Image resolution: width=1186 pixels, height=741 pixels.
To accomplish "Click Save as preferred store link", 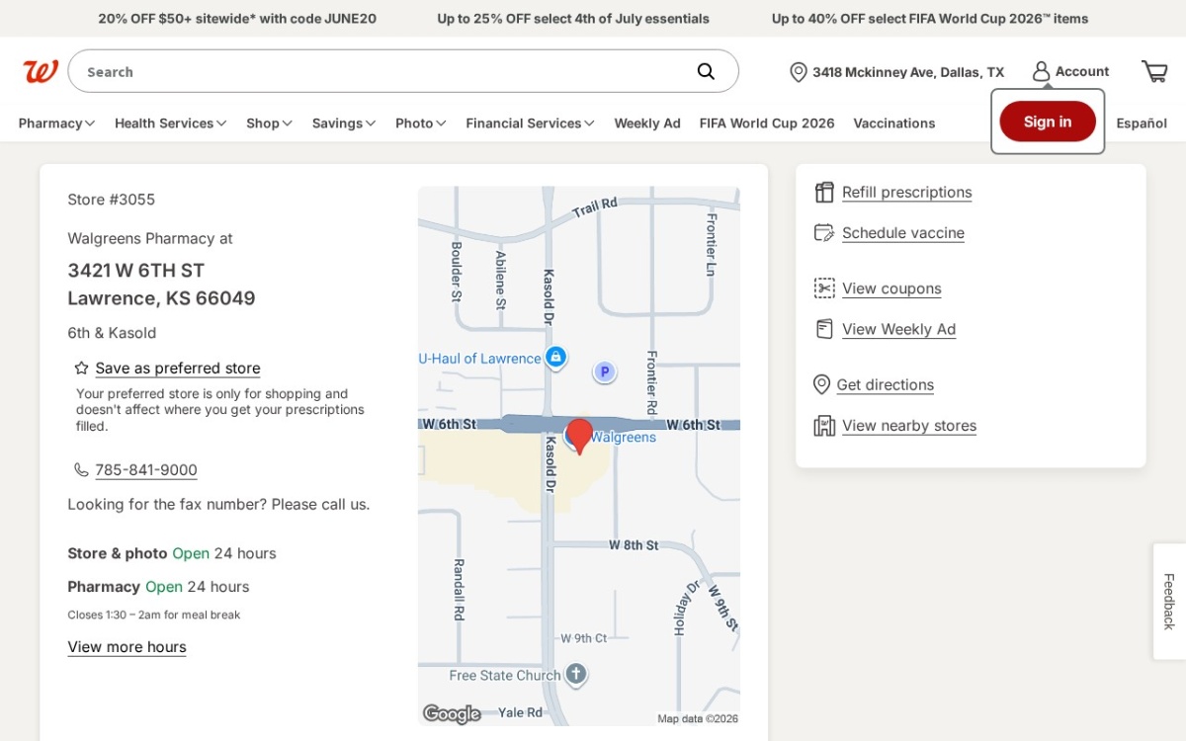I will 178,368.
